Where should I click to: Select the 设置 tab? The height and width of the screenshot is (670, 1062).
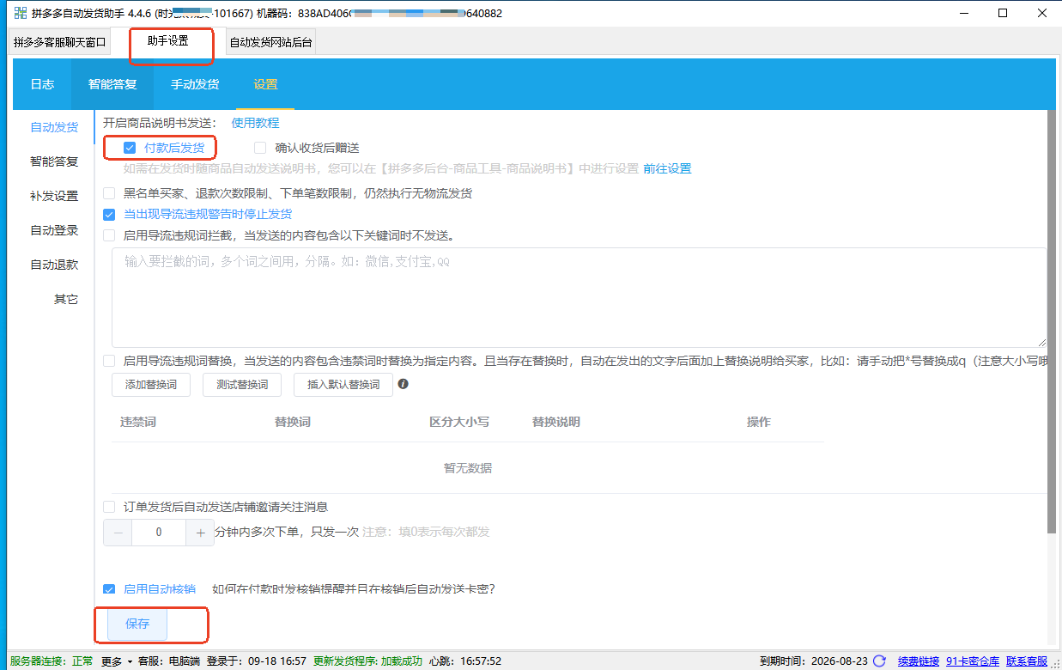pos(265,84)
